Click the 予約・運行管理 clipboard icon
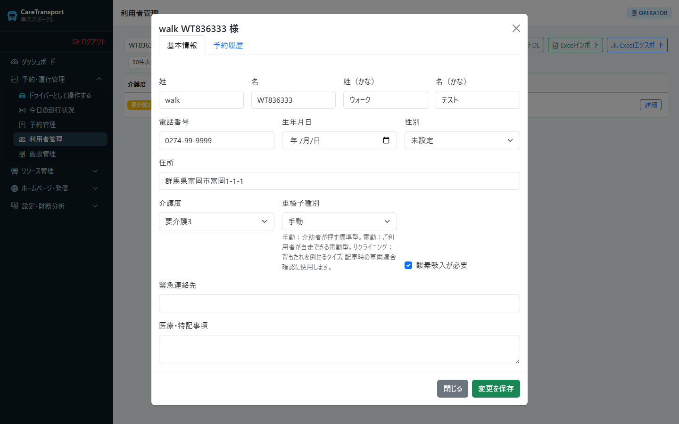The image size is (679, 424). (x=15, y=79)
